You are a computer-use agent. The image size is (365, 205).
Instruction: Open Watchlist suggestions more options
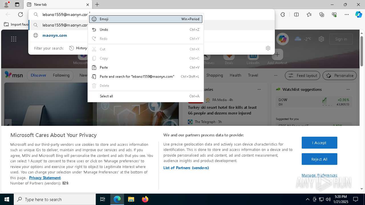348,89
